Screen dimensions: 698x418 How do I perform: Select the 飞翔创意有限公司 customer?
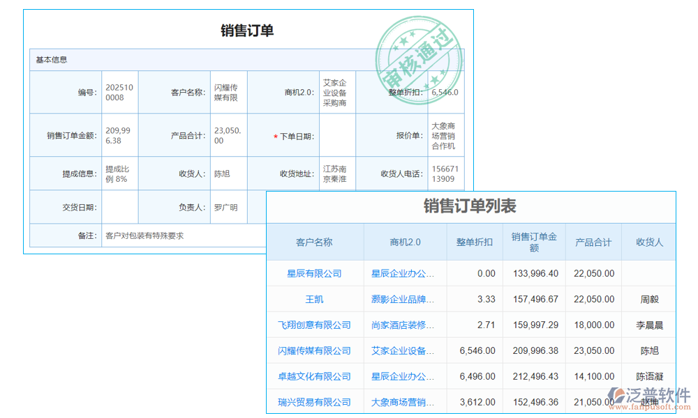315,325
